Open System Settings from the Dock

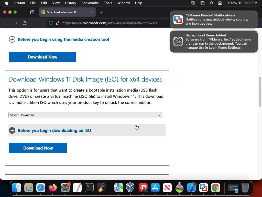[x=65, y=188]
